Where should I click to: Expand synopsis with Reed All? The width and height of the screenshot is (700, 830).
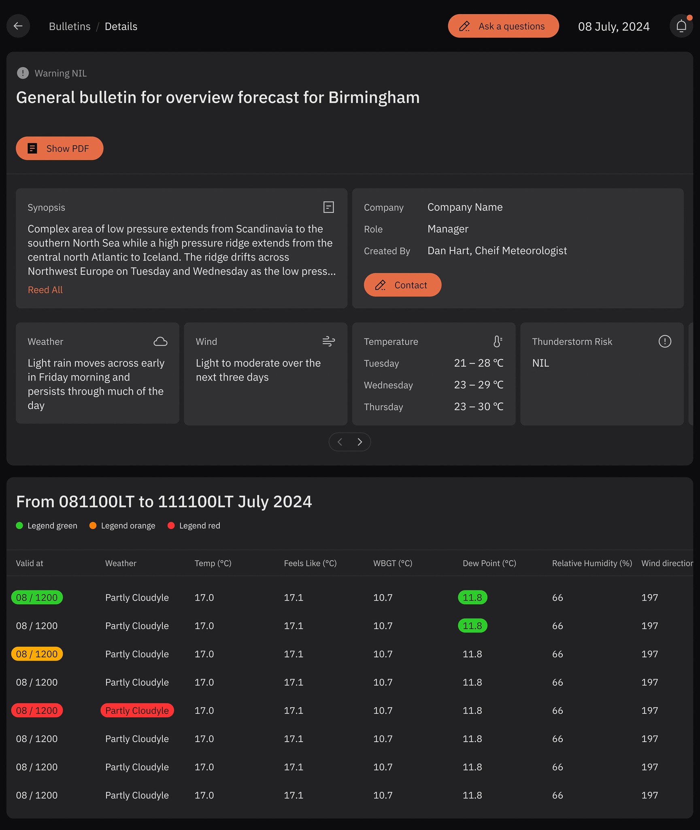[45, 290]
